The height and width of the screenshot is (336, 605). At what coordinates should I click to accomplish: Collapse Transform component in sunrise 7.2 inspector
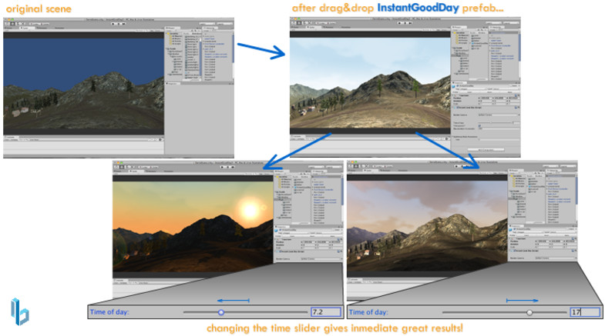[276, 238]
